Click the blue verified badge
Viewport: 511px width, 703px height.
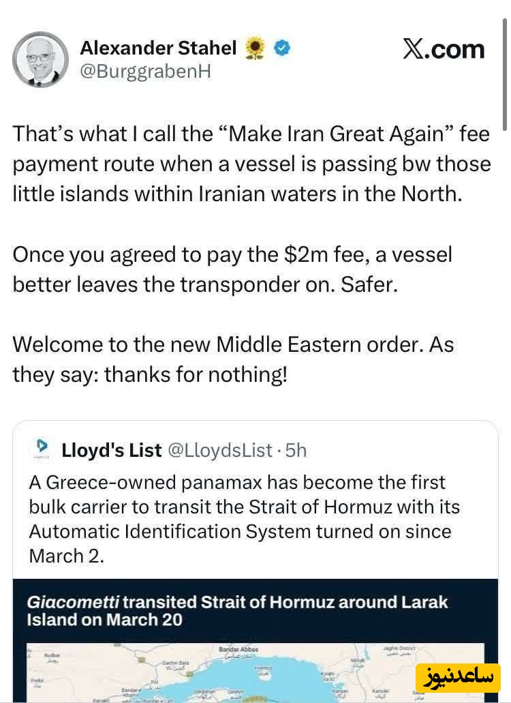pyautogui.click(x=283, y=48)
